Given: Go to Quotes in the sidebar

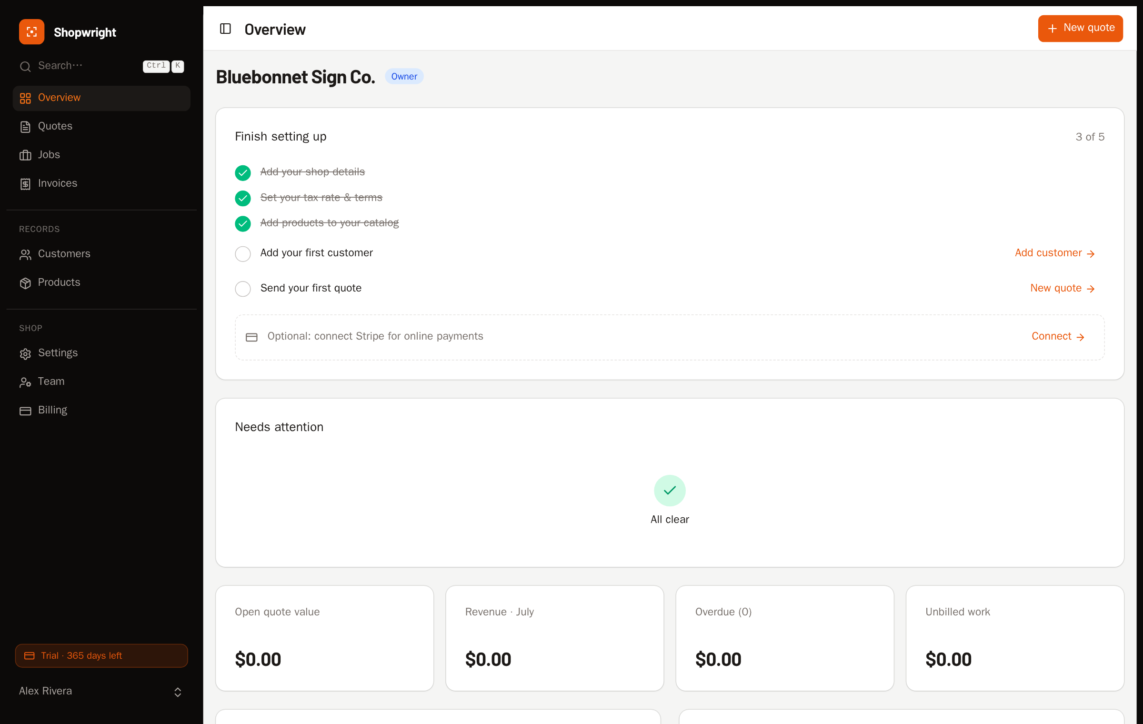Looking at the screenshot, I should (x=101, y=127).
